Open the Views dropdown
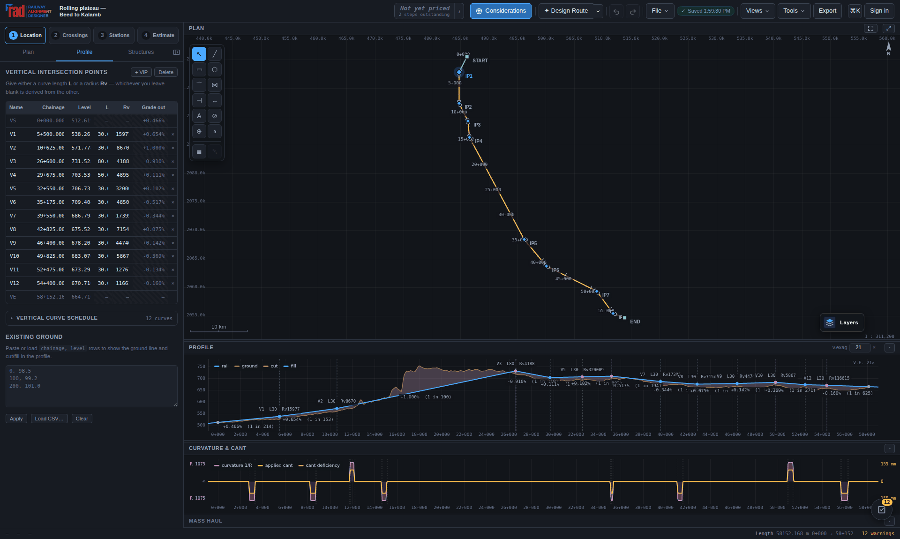 [x=757, y=11]
